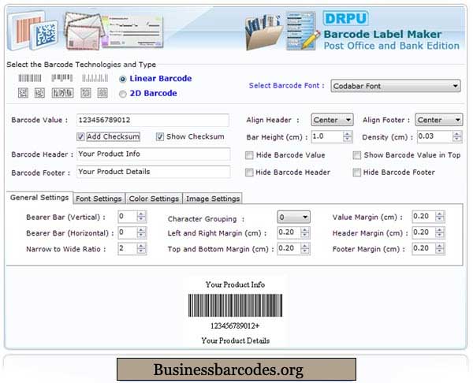Switch to the Image Settings tab
This screenshot has width=473, height=383.
click(x=213, y=199)
